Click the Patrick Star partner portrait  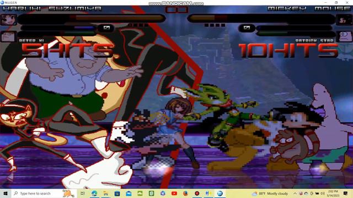coord(344,36)
